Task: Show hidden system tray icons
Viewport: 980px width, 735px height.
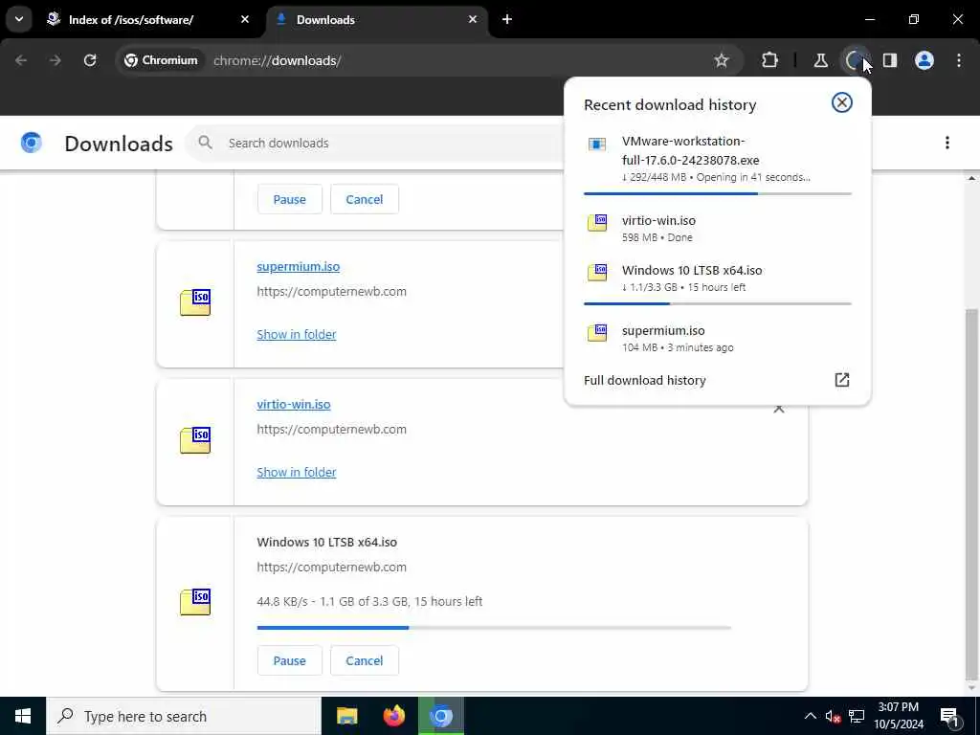Action: pos(810,716)
